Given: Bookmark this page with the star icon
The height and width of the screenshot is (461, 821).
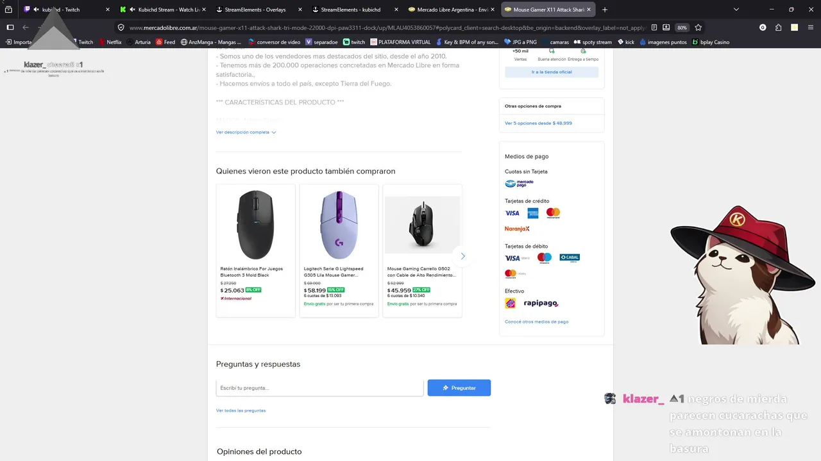Looking at the screenshot, I should [698, 28].
